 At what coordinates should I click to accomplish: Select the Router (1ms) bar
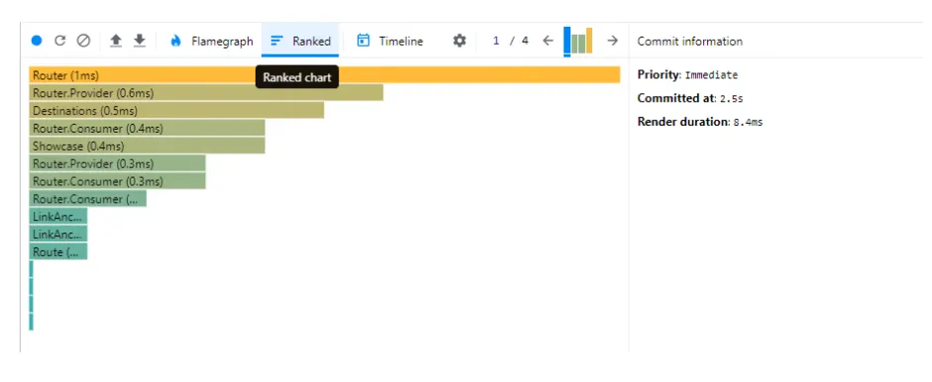(325, 75)
